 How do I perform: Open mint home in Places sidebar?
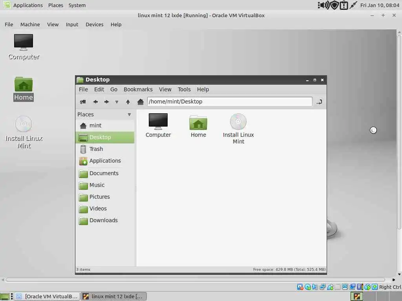coord(105,125)
